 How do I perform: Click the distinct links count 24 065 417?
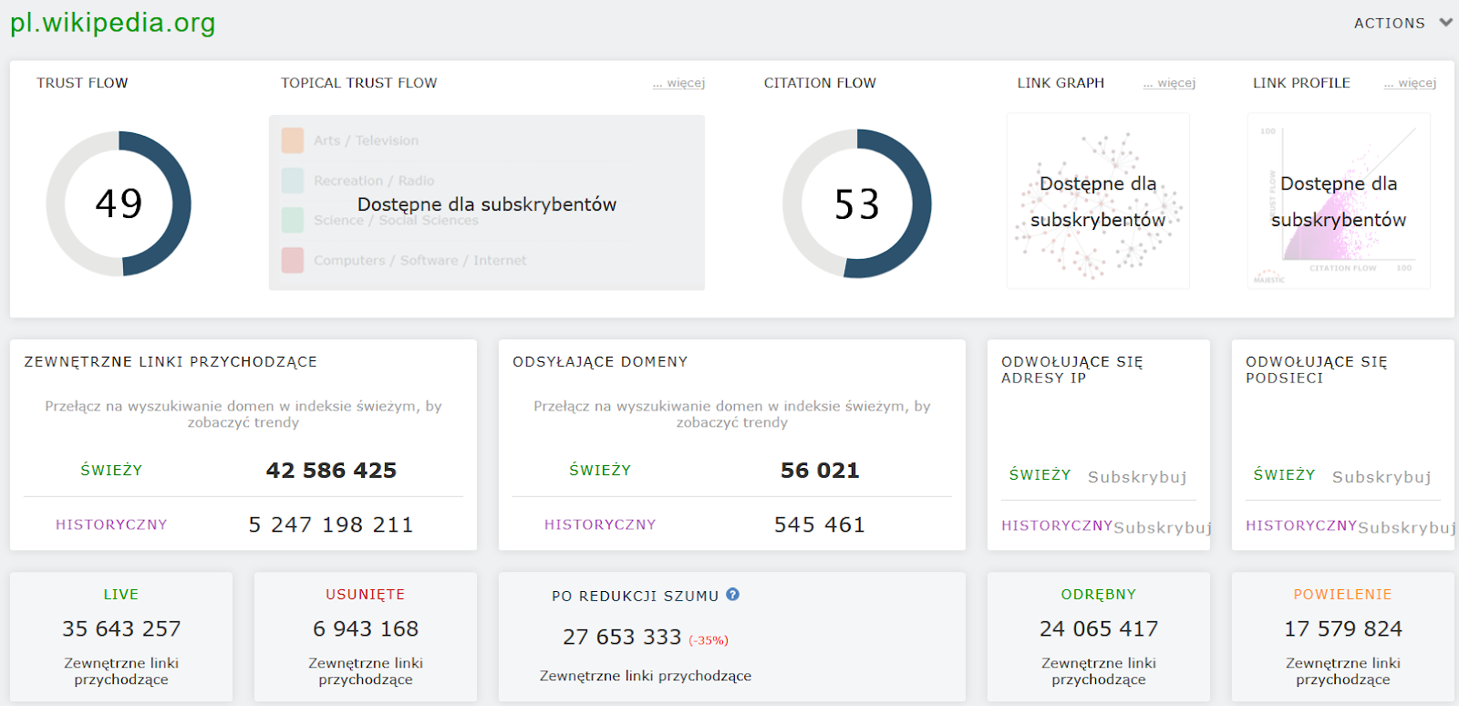[x=1099, y=628]
